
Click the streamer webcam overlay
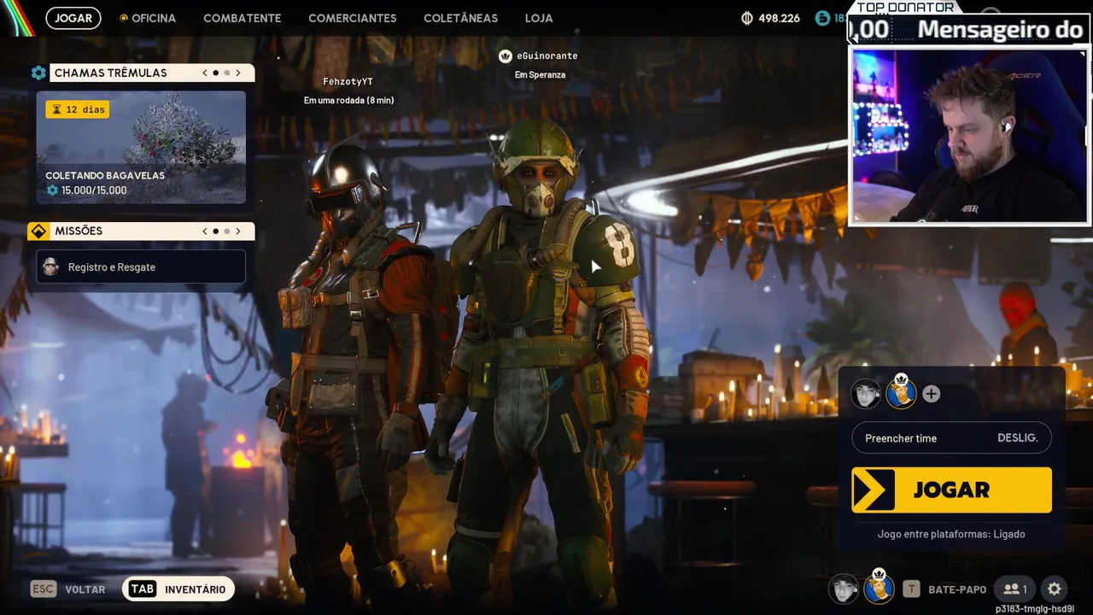coord(969,137)
